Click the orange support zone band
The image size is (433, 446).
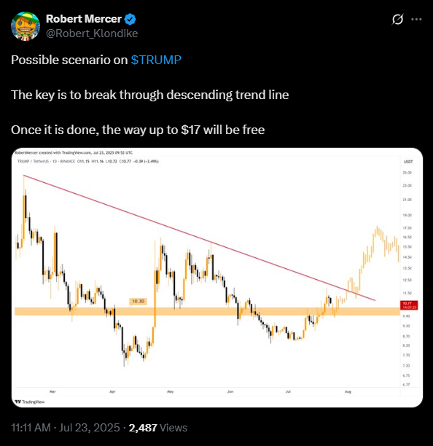tap(208, 311)
